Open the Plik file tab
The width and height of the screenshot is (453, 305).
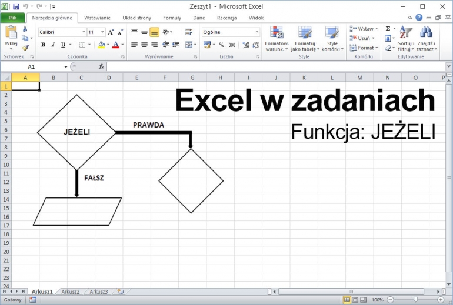pos(12,18)
